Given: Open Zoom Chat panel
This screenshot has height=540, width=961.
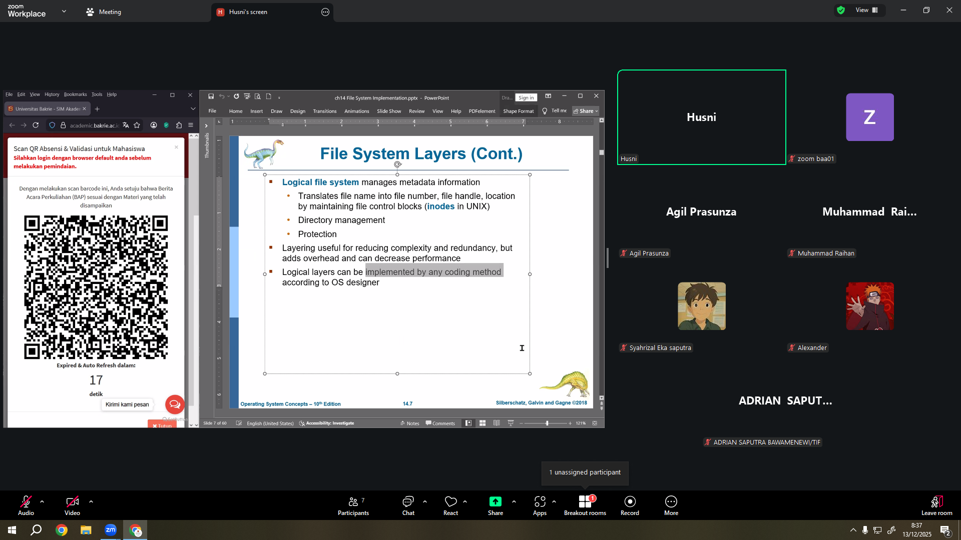Looking at the screenshot, I should click(x=408, y=505).
